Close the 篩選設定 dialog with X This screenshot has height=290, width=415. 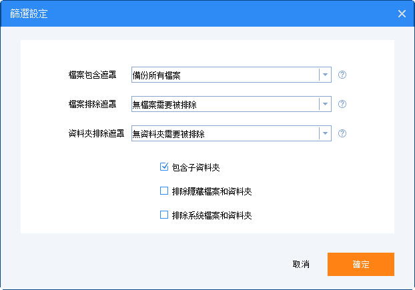tap(402, 13)
